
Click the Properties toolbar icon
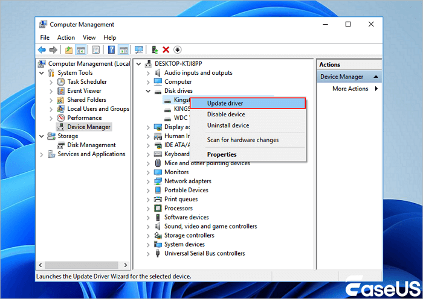pyautogui.click(x=95, y=50)
